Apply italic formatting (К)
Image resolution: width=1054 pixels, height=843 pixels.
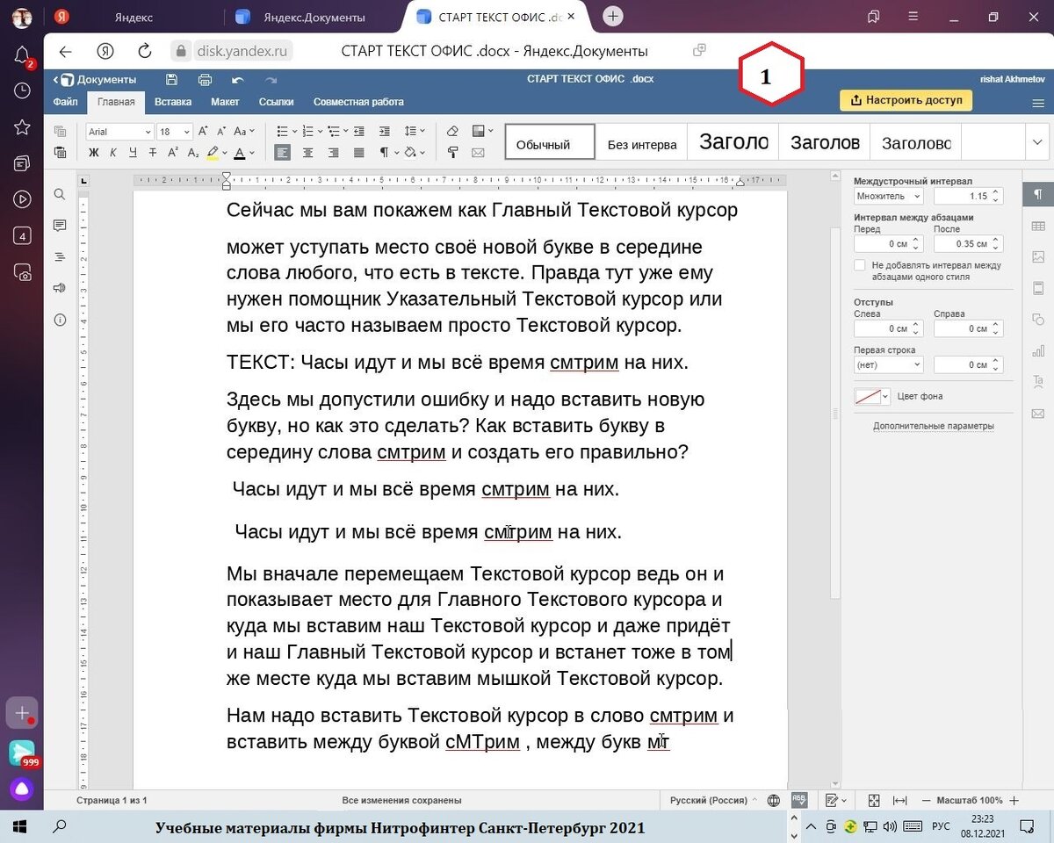(x=113, y=153)
